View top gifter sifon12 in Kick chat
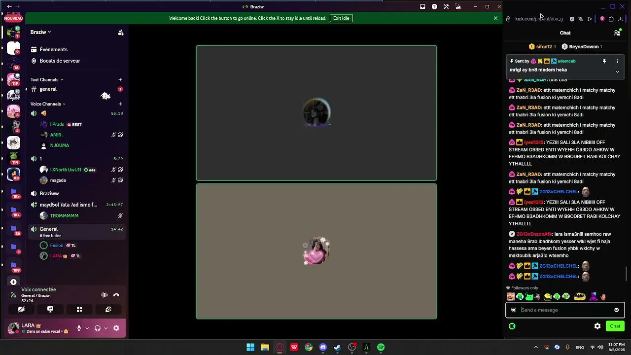631x355 pixels. click(542, 47)
